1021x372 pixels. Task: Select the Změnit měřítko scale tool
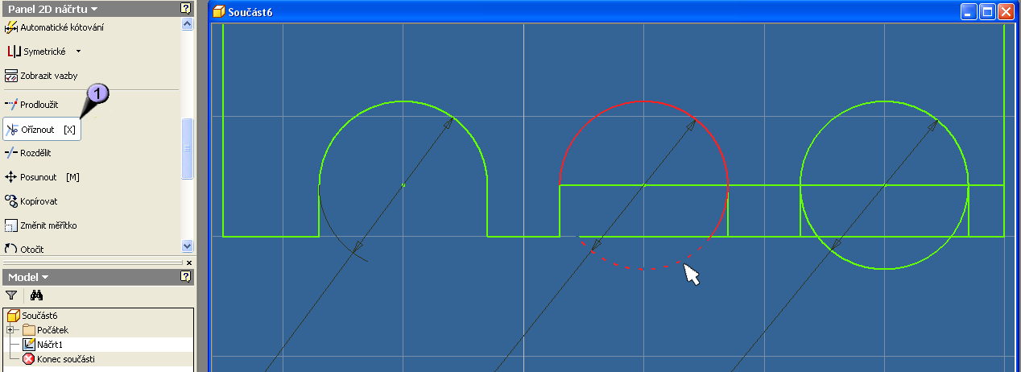48,225
